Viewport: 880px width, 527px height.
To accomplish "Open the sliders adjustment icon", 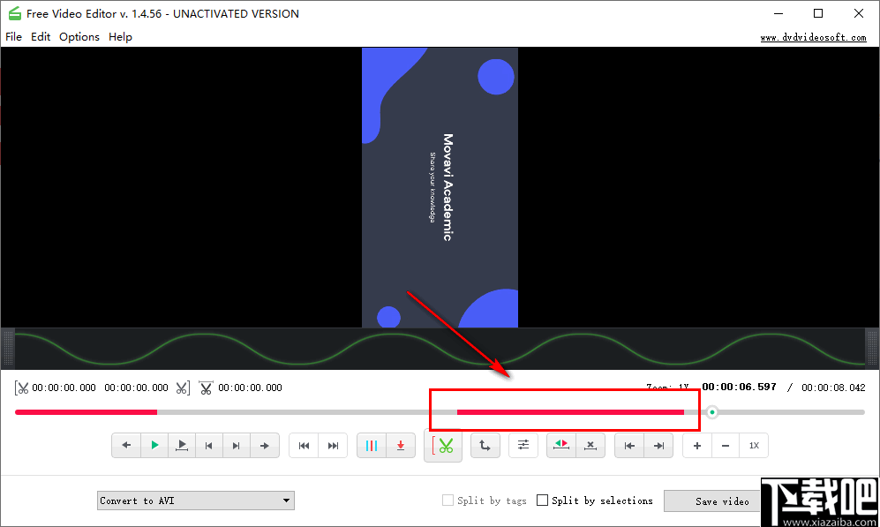I will click(523, 445).
